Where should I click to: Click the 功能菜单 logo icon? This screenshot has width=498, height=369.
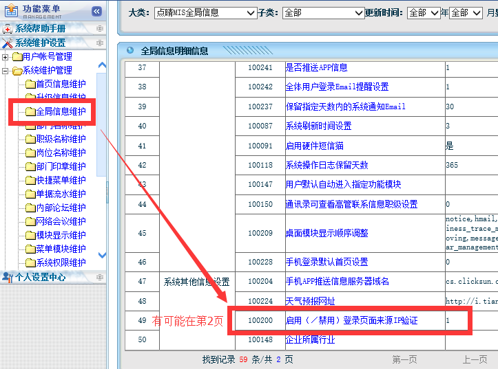(x=11, y=11)
